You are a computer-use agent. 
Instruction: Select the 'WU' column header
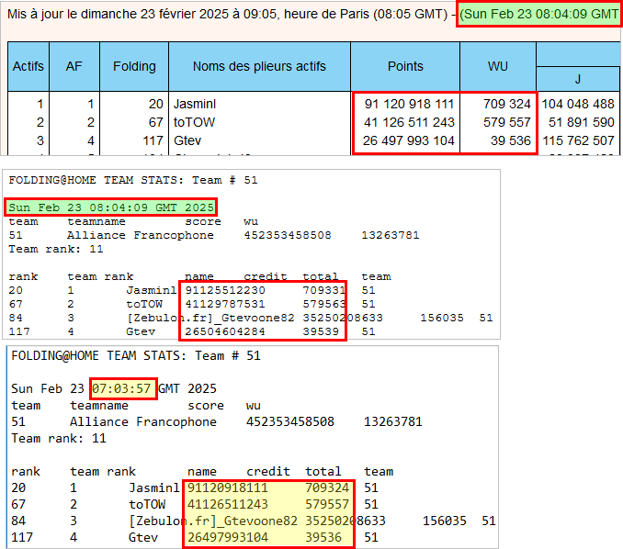498,66
